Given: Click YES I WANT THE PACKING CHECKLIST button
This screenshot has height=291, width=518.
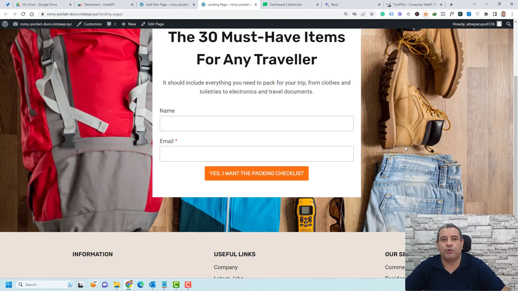Looking at the screenshot, I should click(x=257, y=174).
